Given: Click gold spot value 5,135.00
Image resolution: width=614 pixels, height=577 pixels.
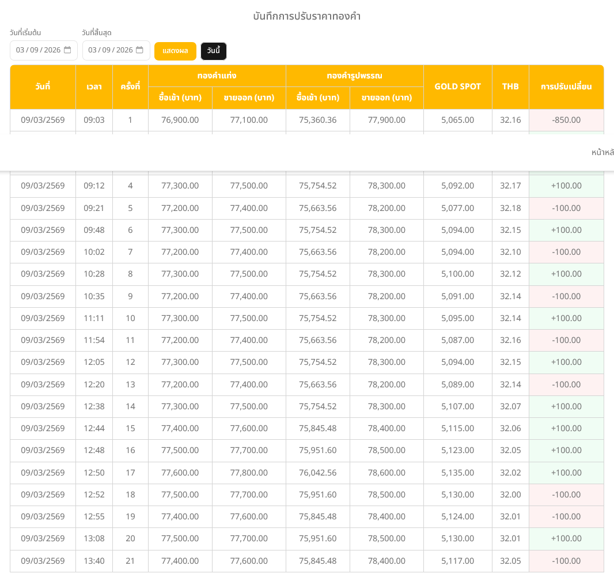Looking at the screenshot, I should click(457, 473).
